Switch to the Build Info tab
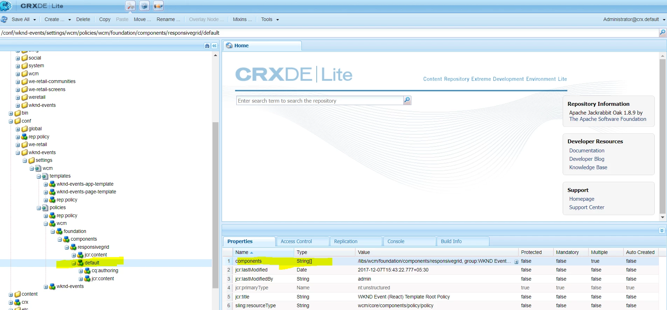Image resolution: width=667 pixels, height=310 pixels. (463, 241)
